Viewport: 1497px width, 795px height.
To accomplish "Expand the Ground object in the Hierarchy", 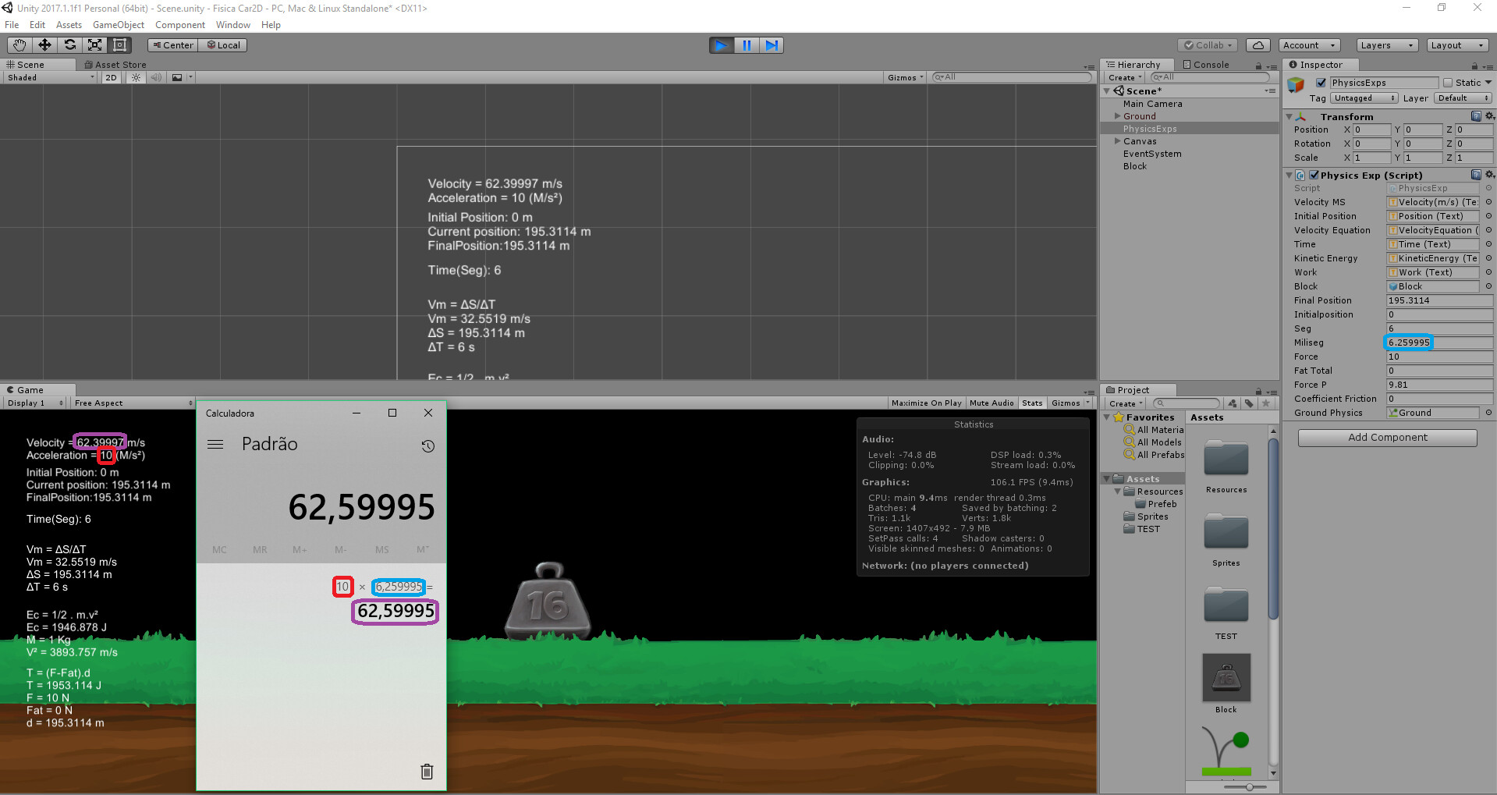I will pos(1117,115).
